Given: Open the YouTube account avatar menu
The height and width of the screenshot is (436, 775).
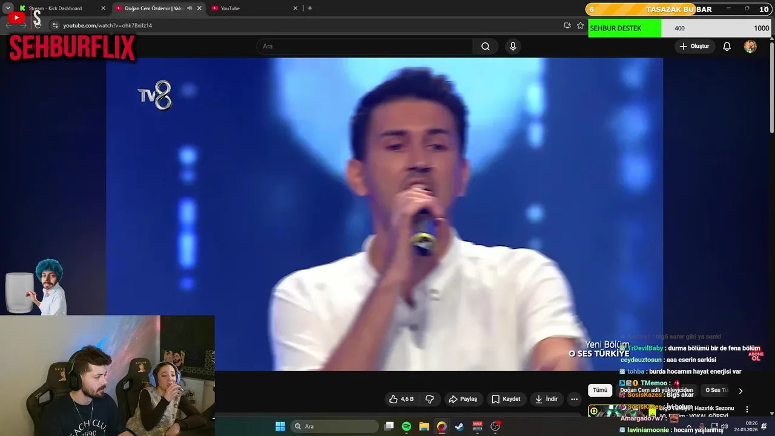Looking at the screenshot, I should 750,47.
